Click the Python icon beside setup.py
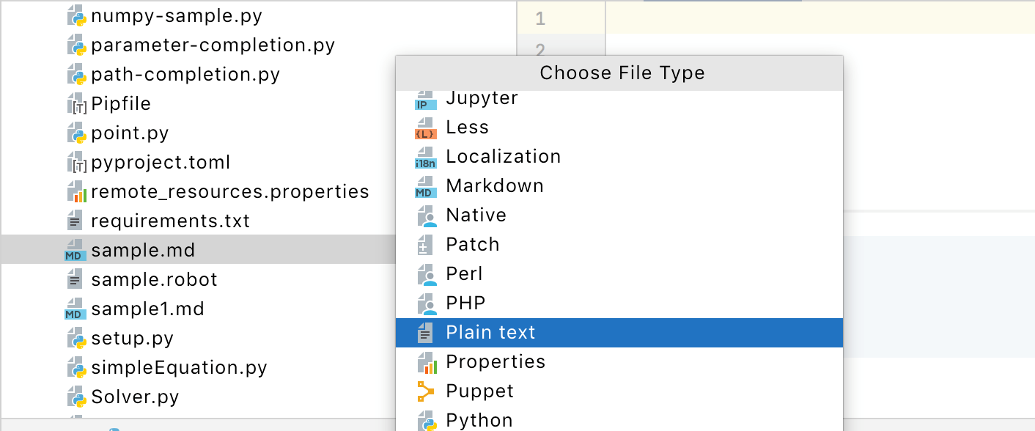 pos(75,338)
